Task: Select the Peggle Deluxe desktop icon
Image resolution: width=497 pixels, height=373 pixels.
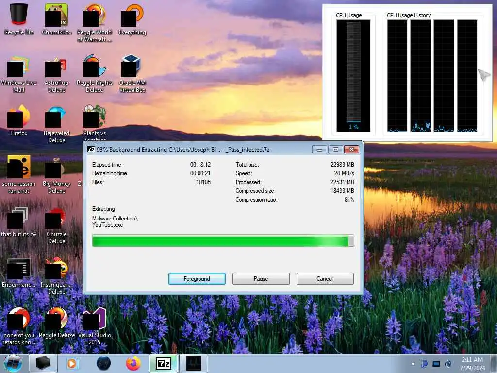Action: (56, 323)
